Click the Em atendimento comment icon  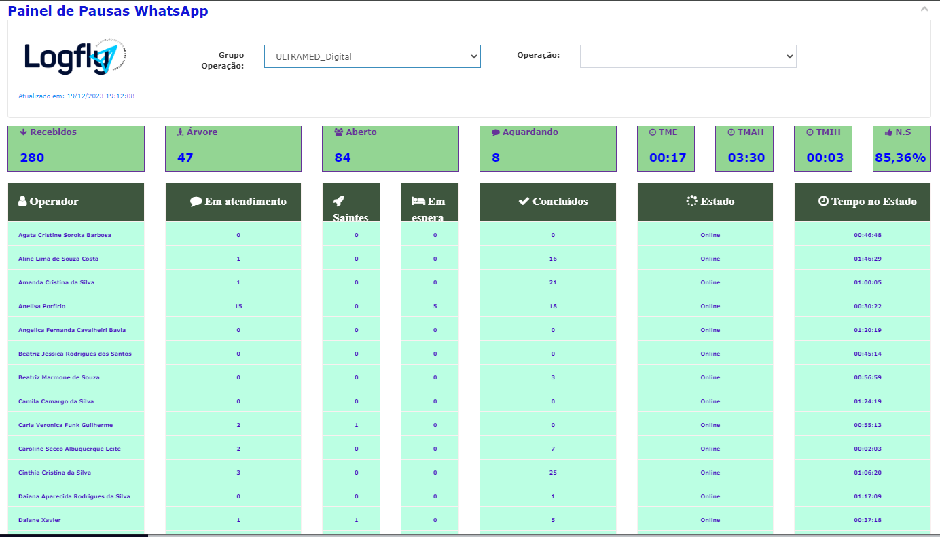196,201
